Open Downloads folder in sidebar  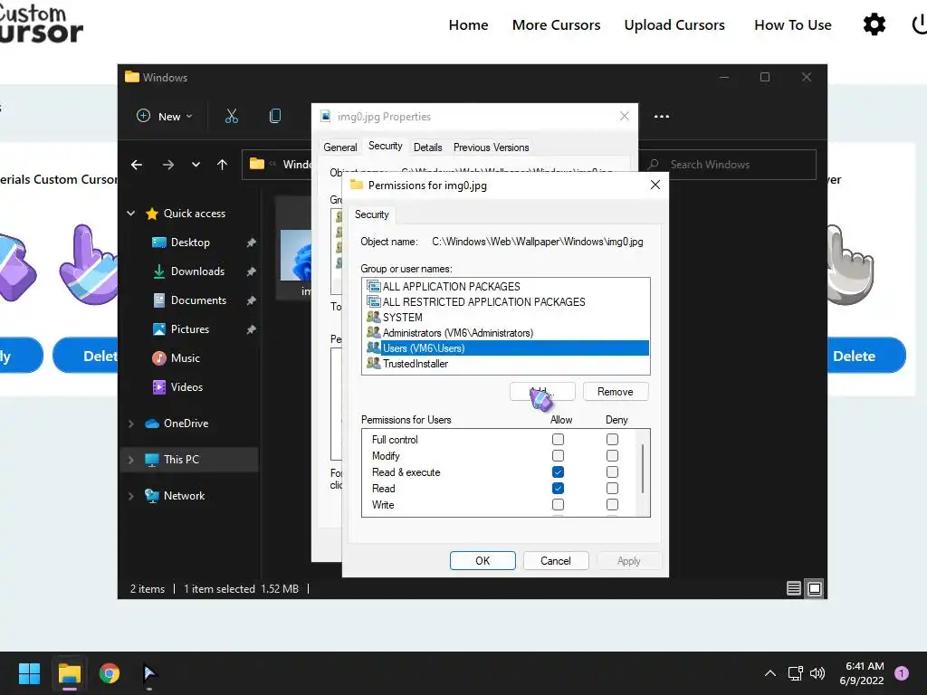[x=197, y=271]
